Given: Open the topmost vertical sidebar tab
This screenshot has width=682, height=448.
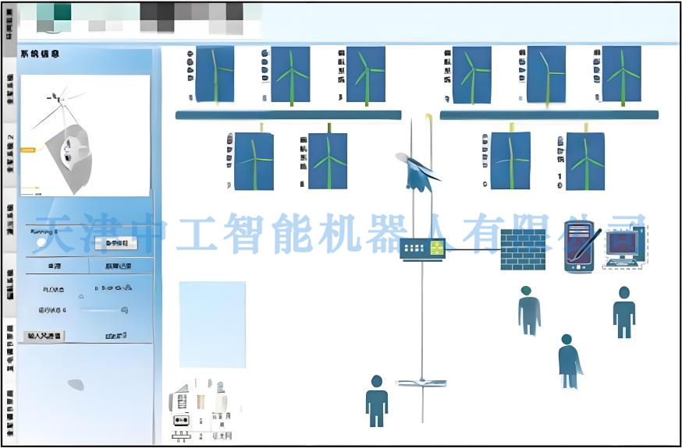Looking at the screenshot, I should coord(9,30).
